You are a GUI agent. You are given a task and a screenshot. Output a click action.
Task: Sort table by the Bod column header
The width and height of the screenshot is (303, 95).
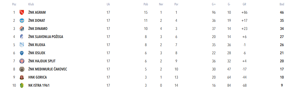coord(282,4)
